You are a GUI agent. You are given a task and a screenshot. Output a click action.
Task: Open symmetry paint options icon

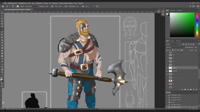[x=97, y=6]
